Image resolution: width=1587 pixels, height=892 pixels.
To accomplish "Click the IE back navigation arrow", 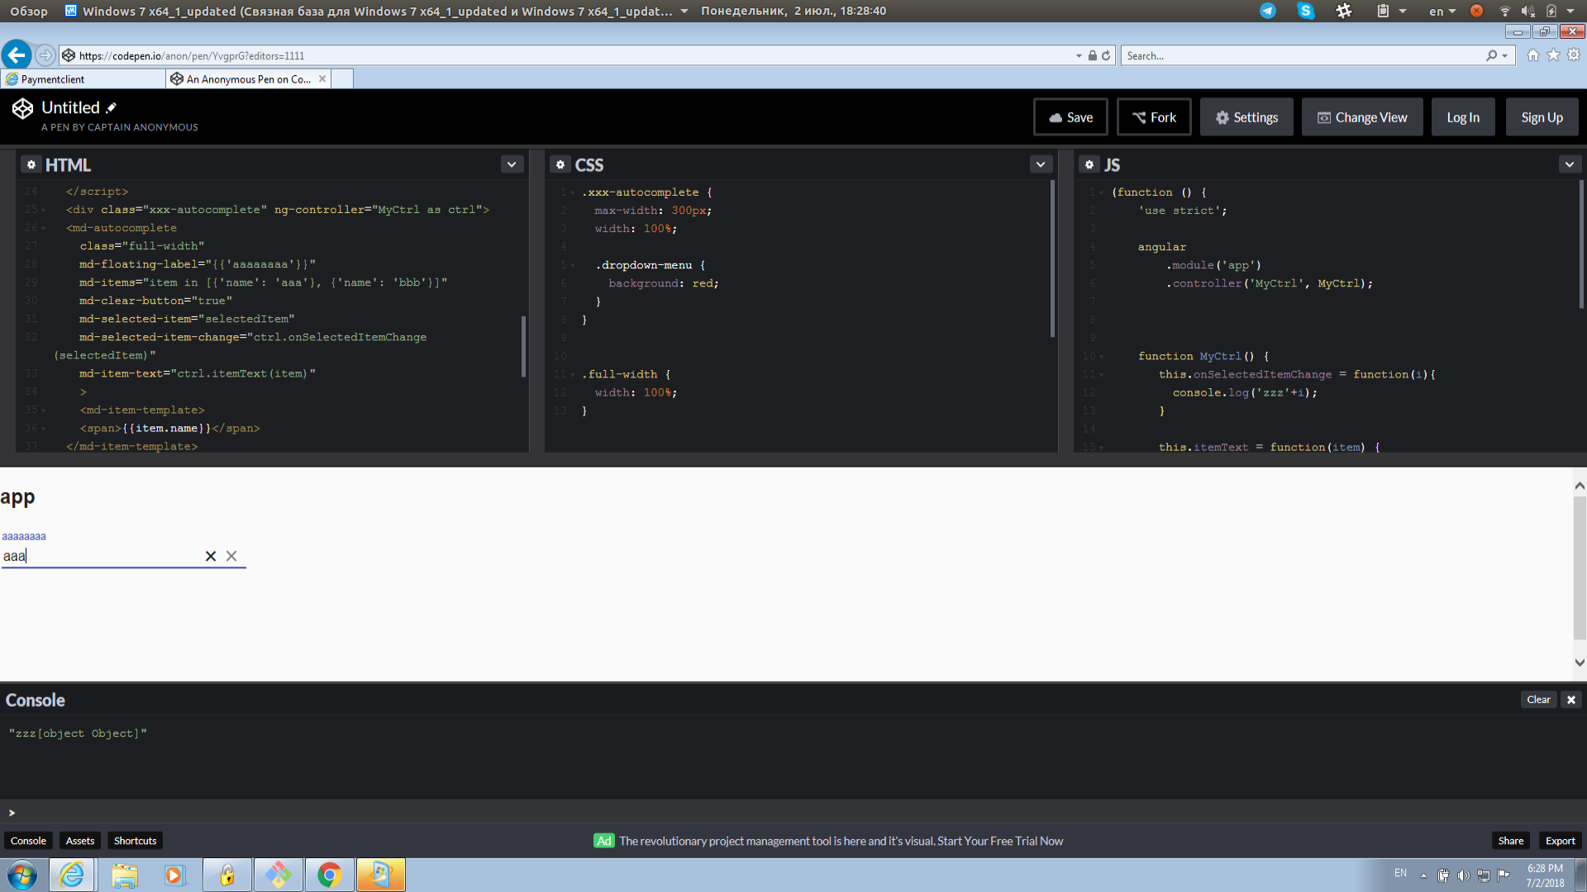I will (x=17, y=55).
